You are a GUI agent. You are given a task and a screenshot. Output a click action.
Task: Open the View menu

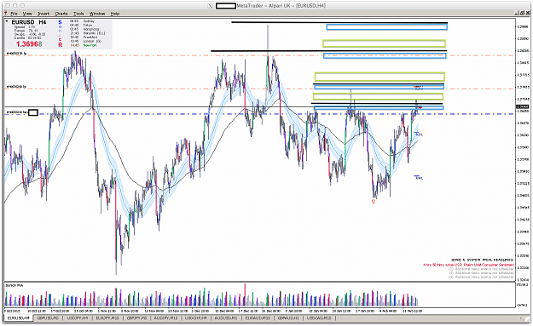[x=27, y=14]
